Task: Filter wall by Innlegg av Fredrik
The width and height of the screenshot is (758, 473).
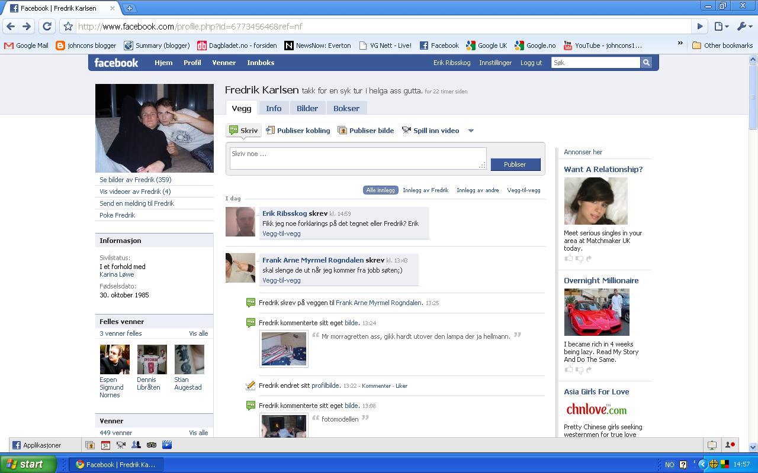Action: coord(426,190)
